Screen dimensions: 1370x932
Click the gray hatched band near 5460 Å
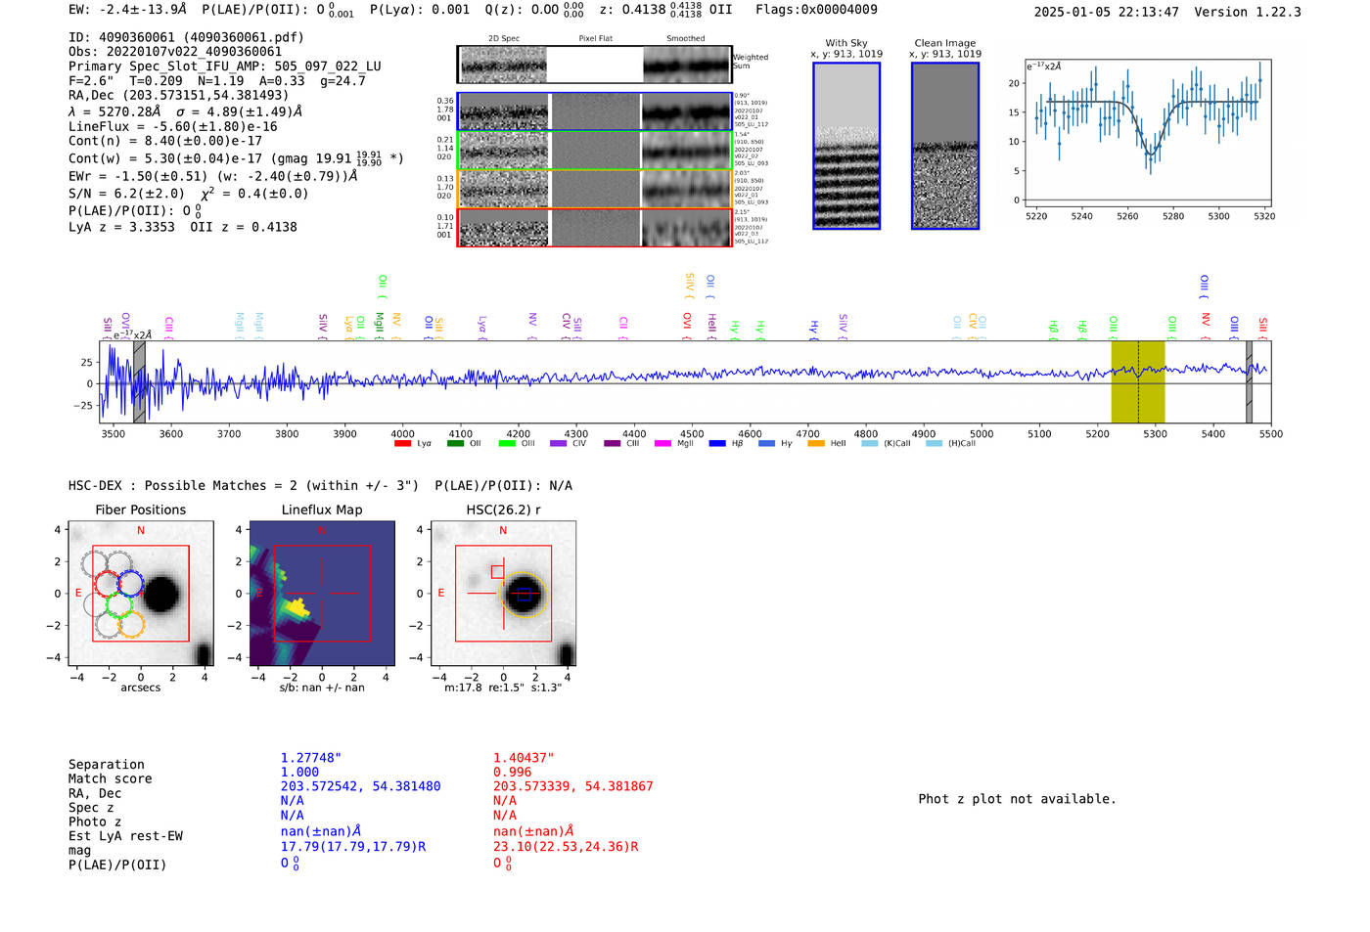(x=1249, y=381)
